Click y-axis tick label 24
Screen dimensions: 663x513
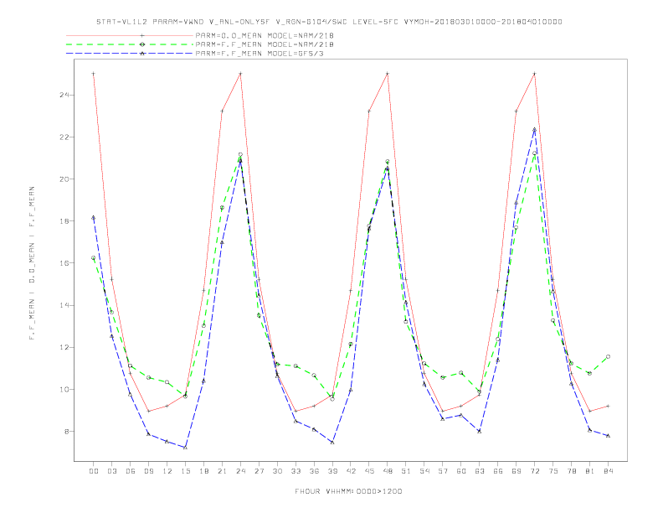[64, 95]
